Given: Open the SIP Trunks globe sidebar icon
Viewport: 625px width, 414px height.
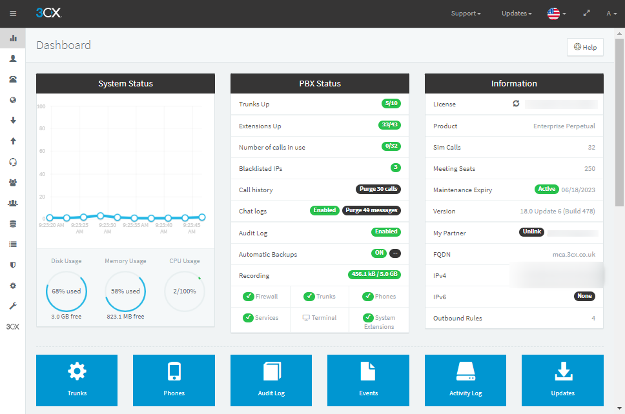Looking at the screenshot, I should tap(13, 100).
